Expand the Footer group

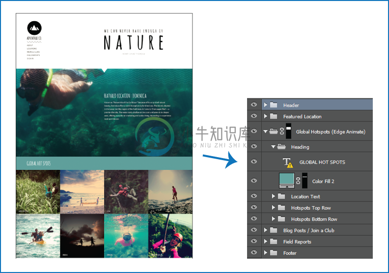(265, 253)
